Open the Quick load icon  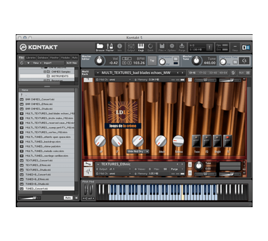tap(151, 47)
